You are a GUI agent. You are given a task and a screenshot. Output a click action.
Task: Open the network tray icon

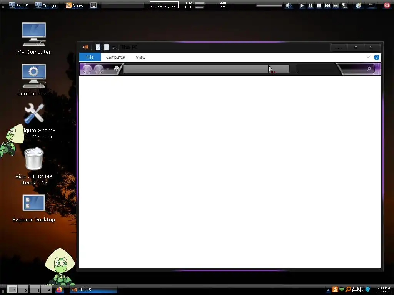(x=354, y=290)
